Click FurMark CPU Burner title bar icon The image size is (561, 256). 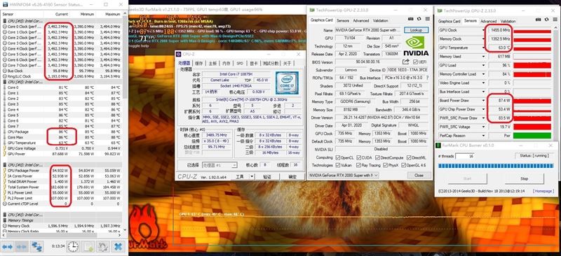439,145
